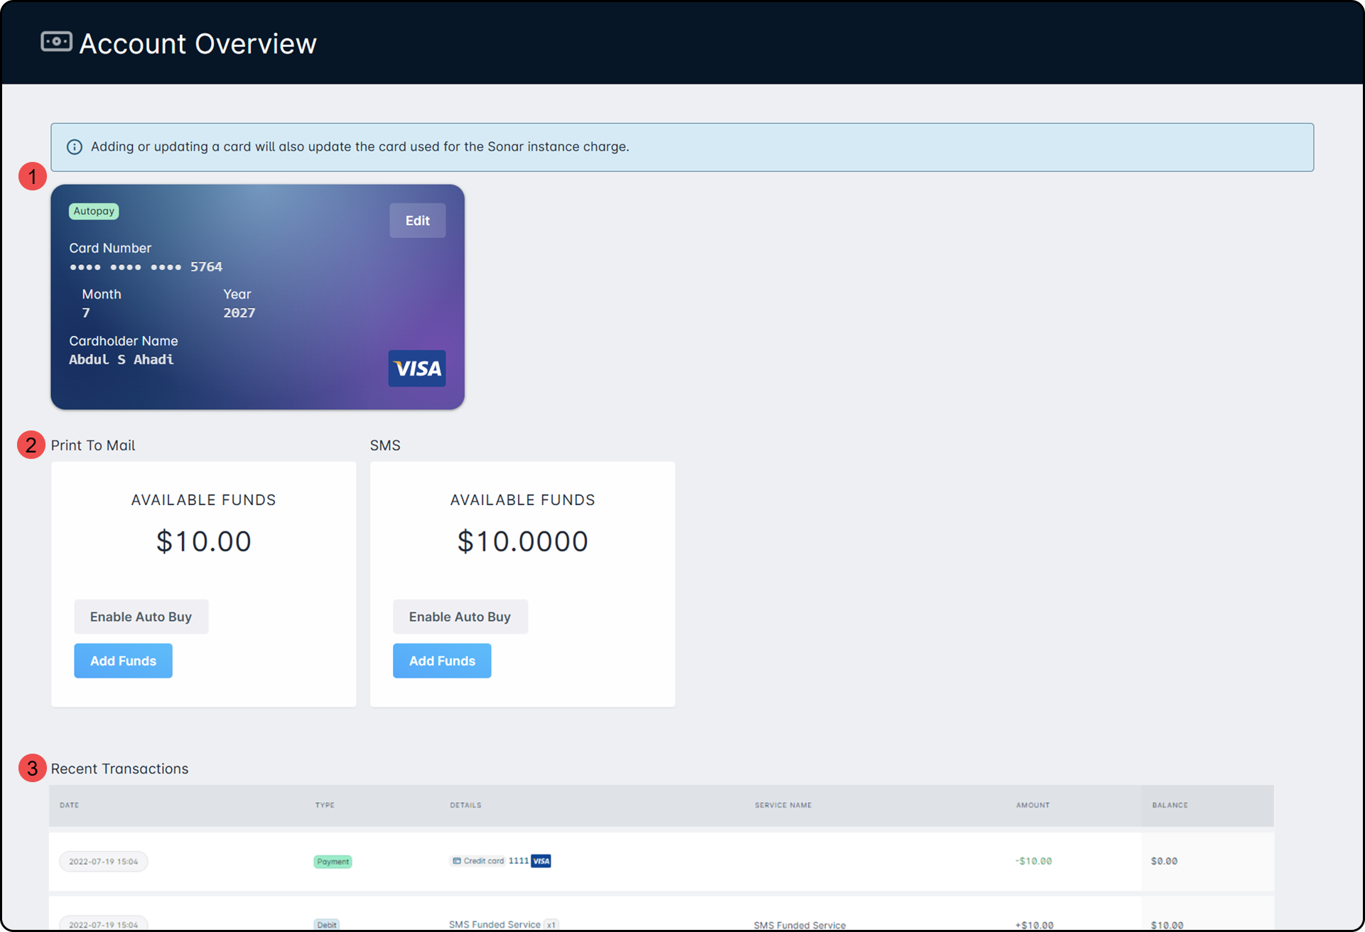This screenshot has height=932, width=1365.
Task: Click the DATE column header
Action: pos(70,805)
